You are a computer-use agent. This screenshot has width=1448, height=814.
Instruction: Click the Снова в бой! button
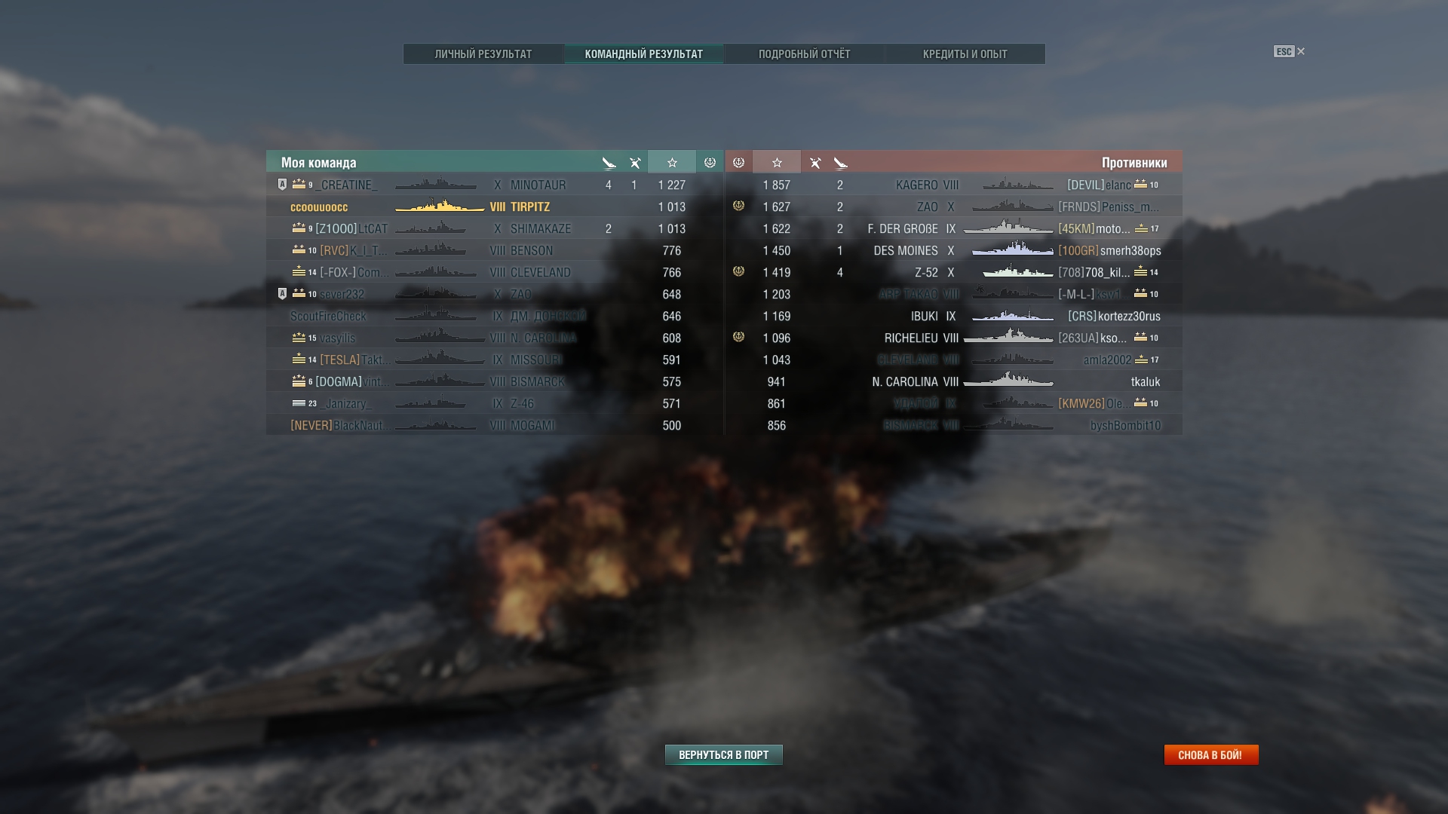pyautogui.click(x=1211, y=755)
